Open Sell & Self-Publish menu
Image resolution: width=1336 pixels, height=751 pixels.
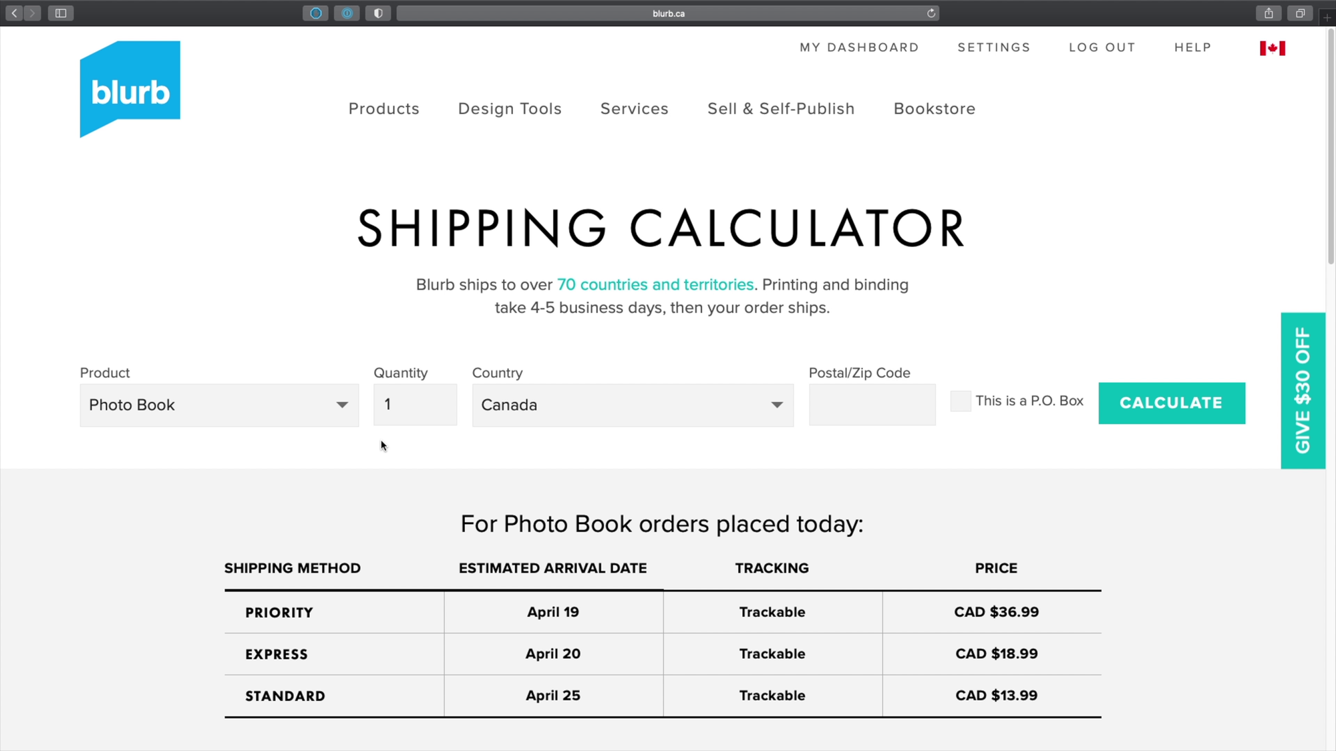781,109
